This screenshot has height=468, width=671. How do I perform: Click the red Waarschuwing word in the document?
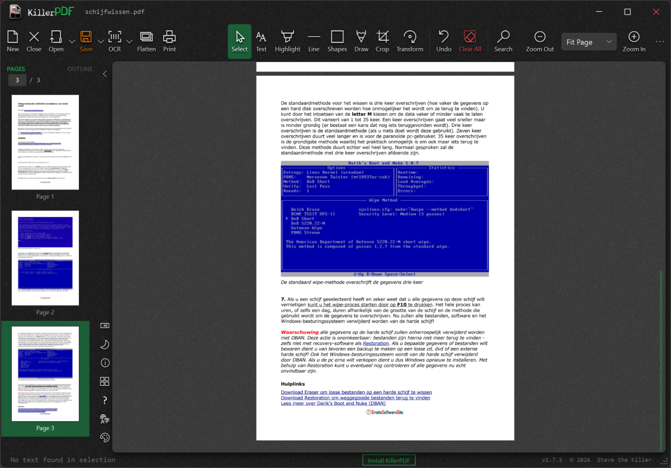(x=299, y=332)
